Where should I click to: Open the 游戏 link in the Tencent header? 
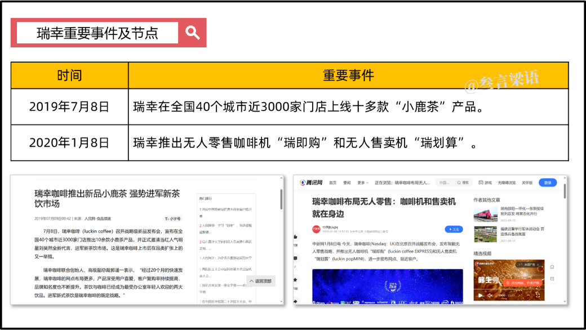coord(488,183)
